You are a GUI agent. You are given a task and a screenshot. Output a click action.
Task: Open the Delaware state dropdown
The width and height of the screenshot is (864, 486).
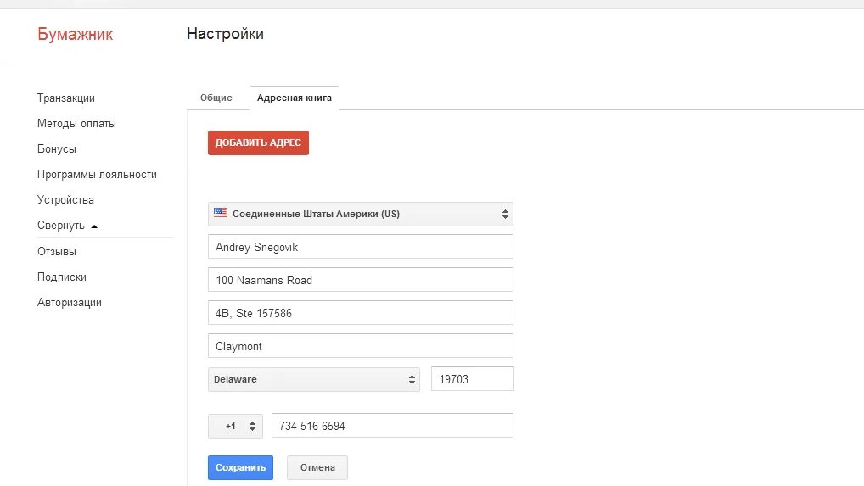coord(313,379)
